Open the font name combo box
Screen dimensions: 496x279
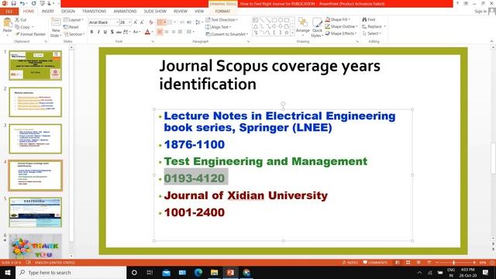point(103,22)
